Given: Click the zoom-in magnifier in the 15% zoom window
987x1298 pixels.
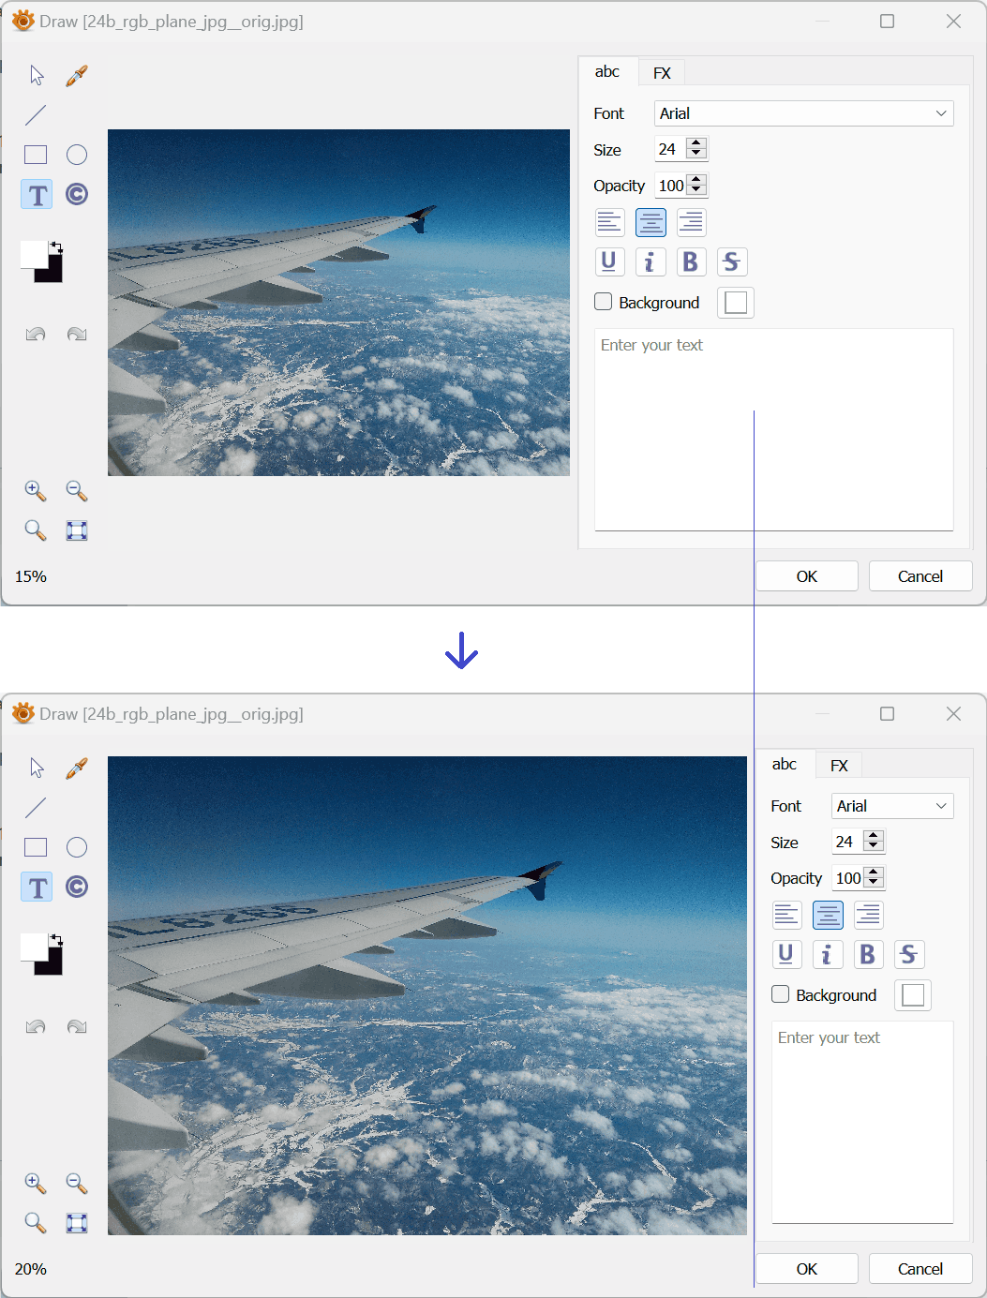Looking at the screenshot, I should coord(36,490).
